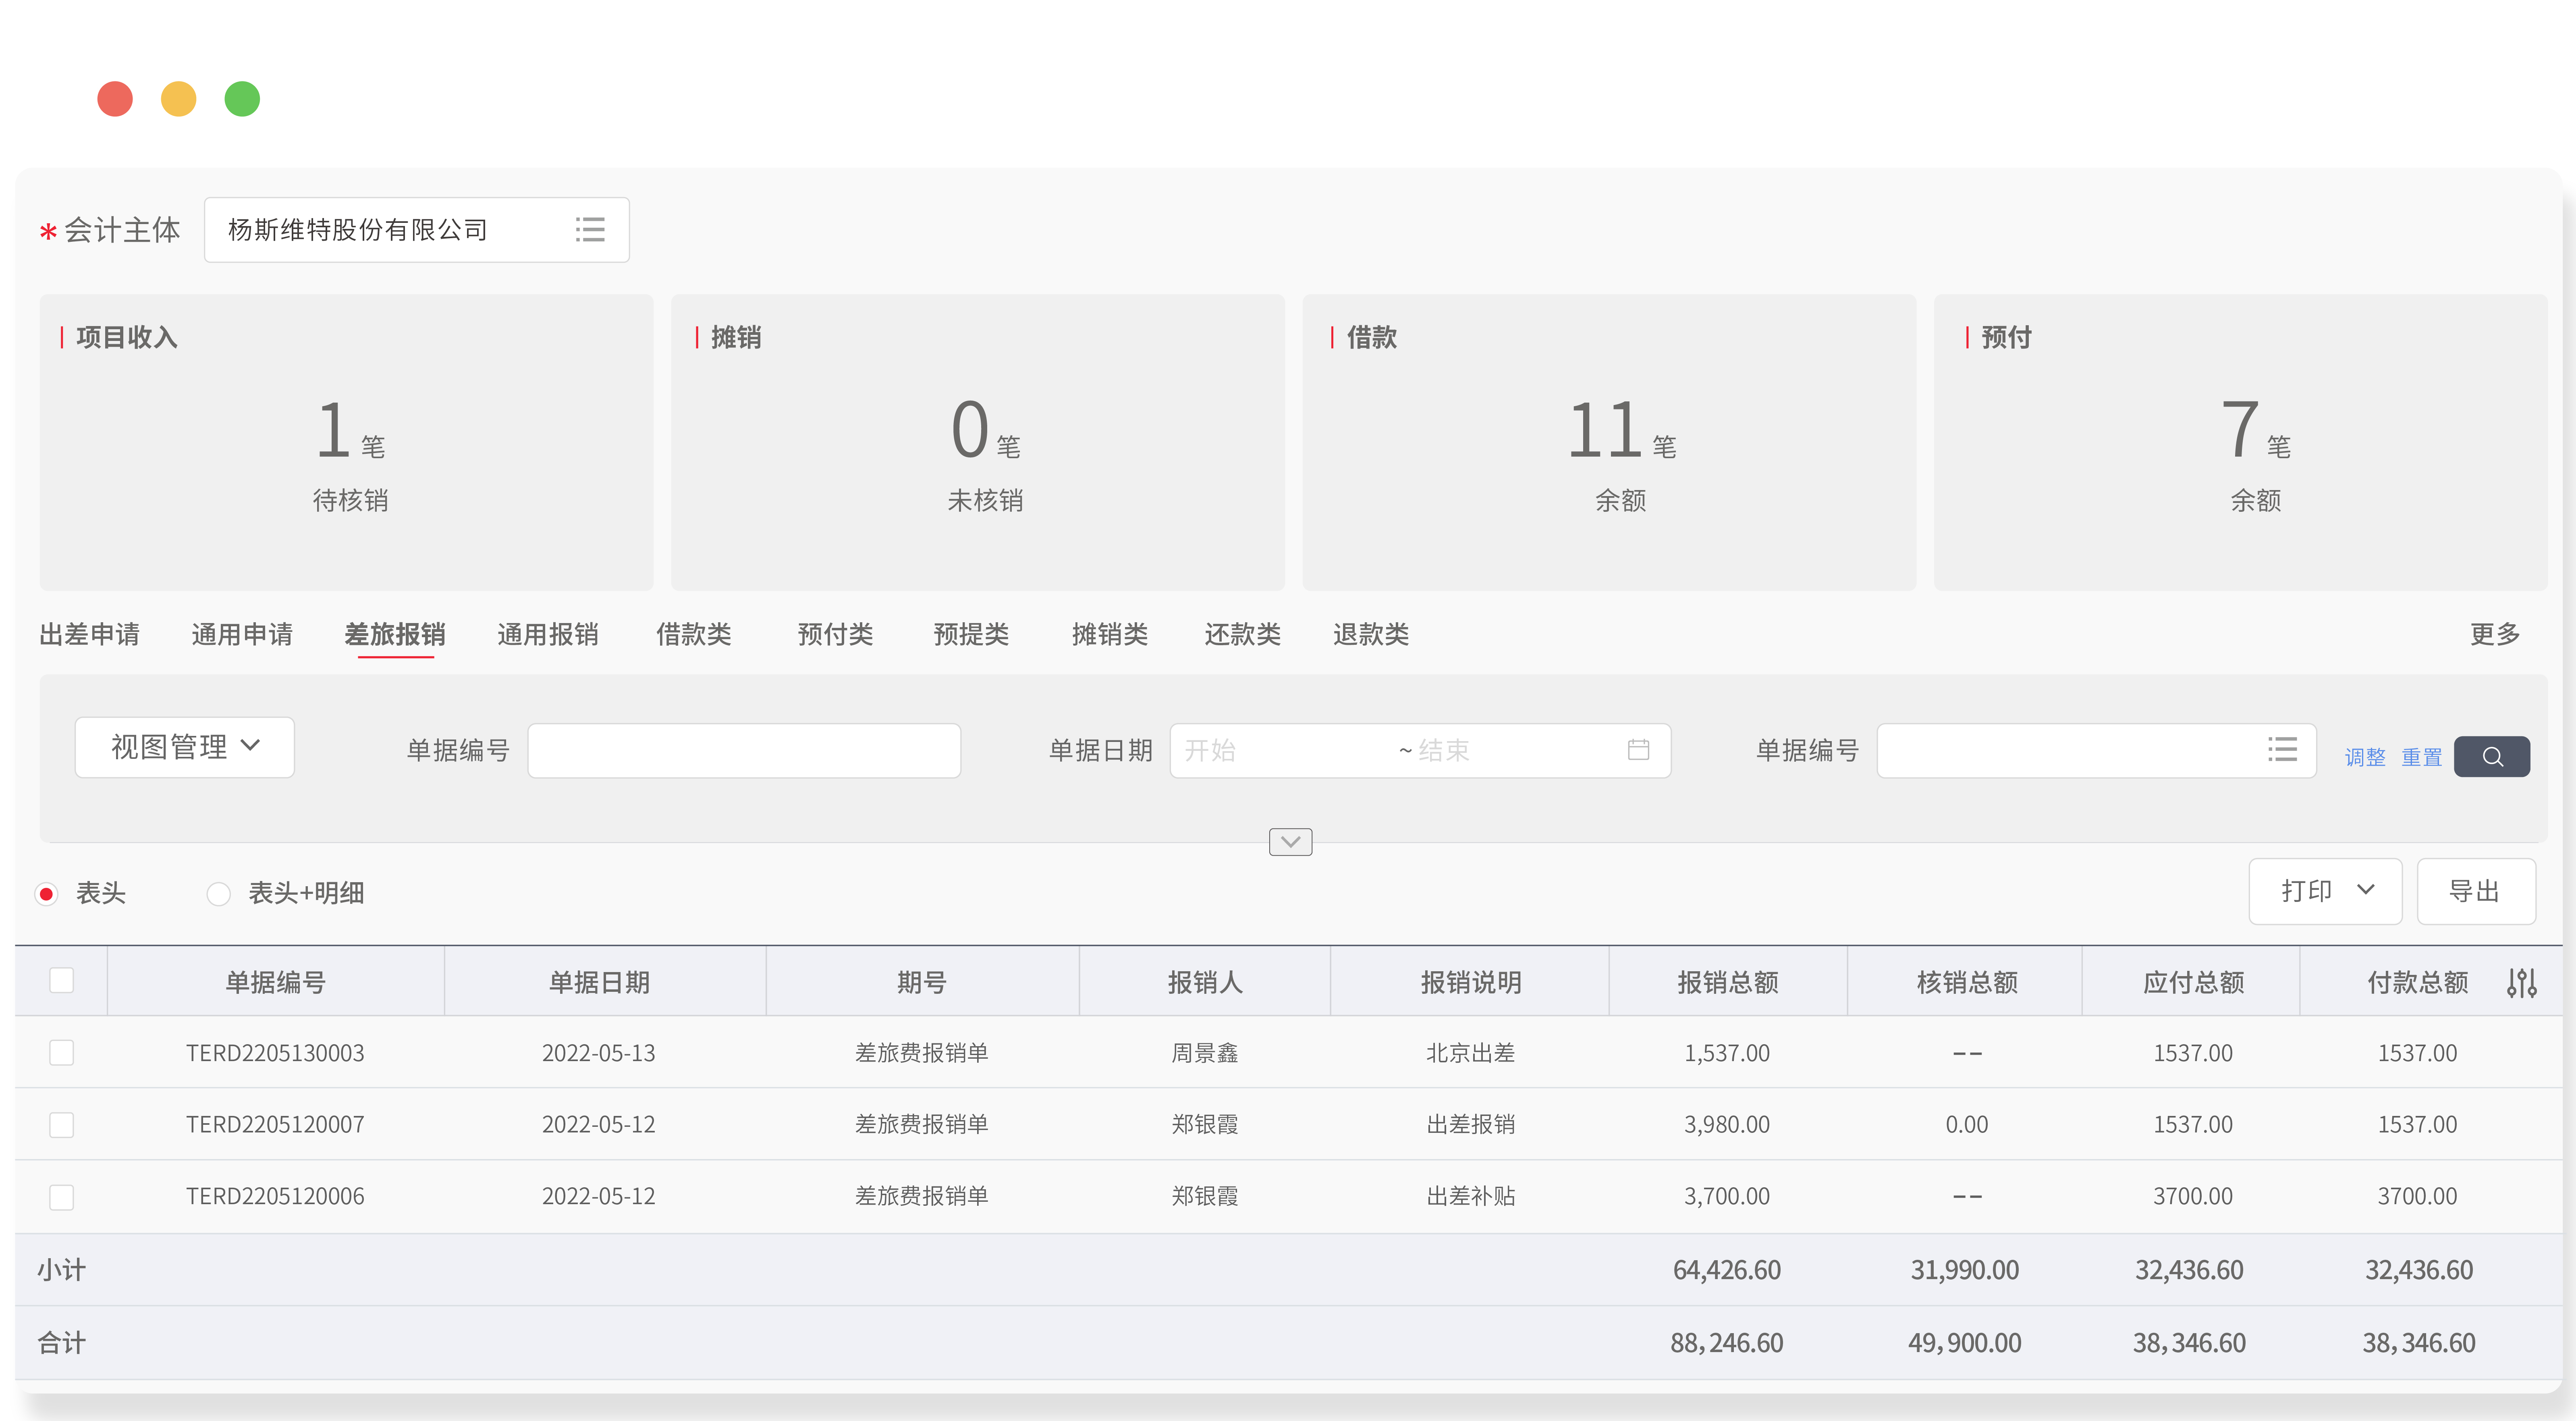
Task: Click the list icon in 会计主体 field
Action: 590,230
